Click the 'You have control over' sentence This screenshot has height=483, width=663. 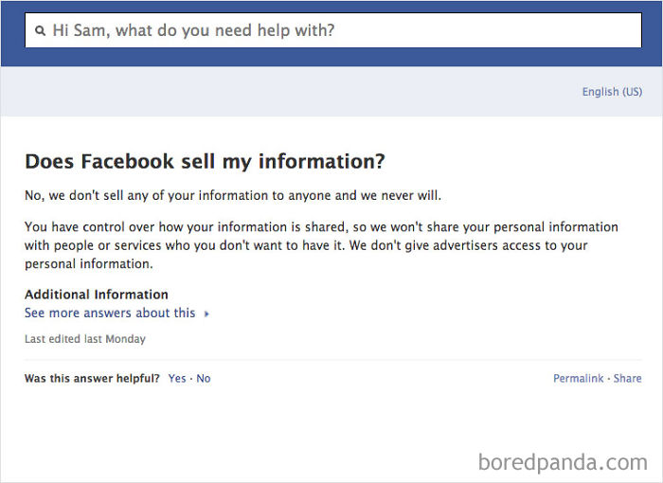[189, 227]
